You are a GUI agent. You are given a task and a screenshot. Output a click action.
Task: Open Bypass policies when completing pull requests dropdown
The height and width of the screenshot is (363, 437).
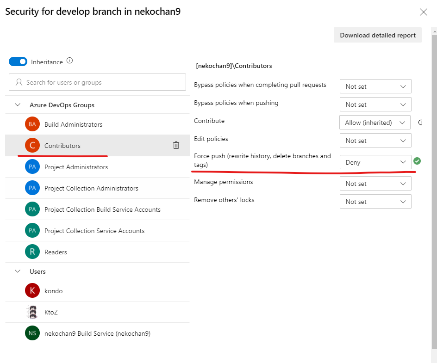tap(375, 86)
